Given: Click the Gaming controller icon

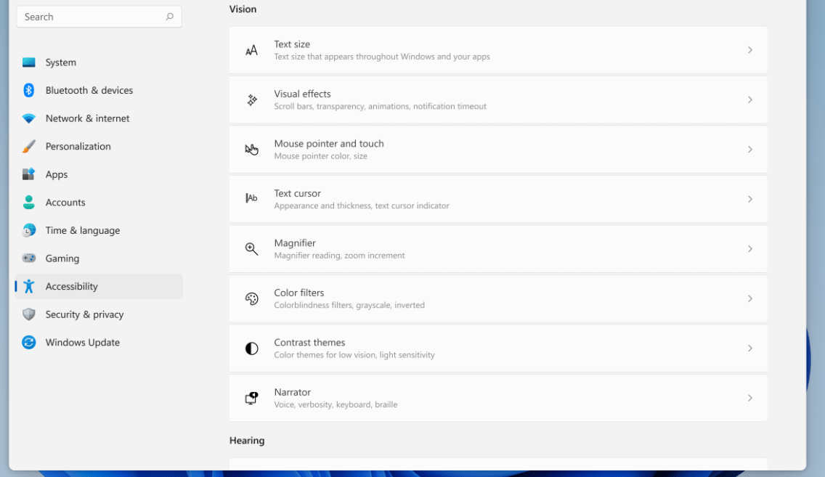Looking at the screenshot, I should [29, 258].
